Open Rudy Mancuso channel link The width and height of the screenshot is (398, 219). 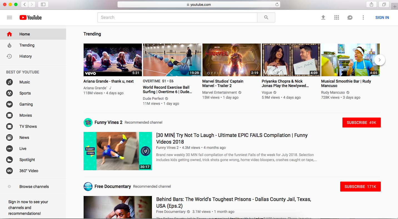coord(333,92)
